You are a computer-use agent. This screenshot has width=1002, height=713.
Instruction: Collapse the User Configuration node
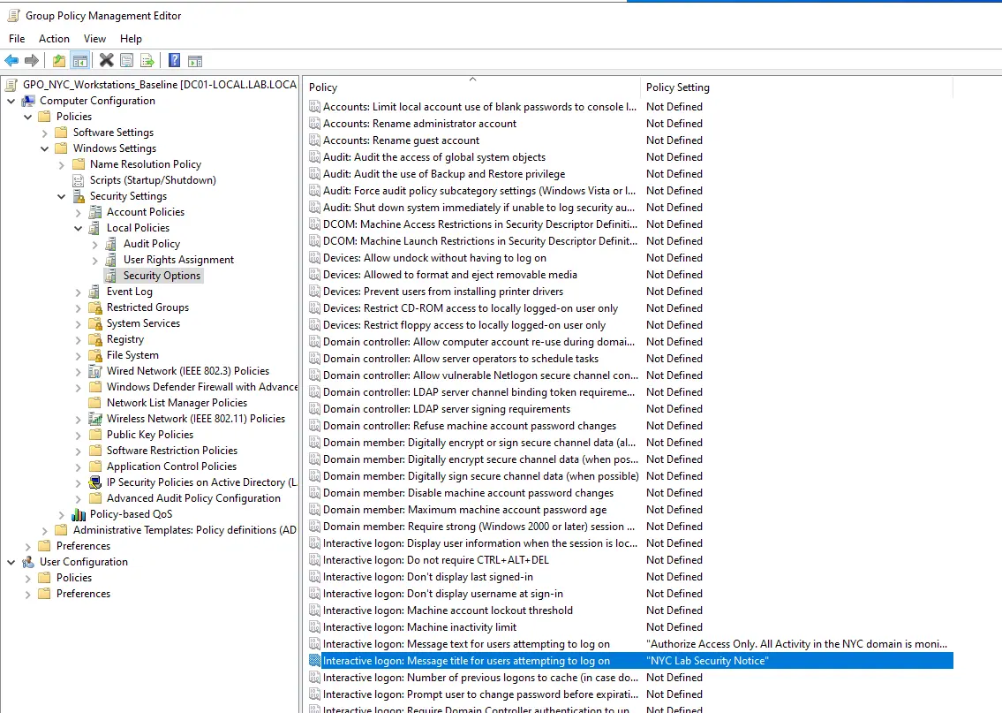coord(11,562)
